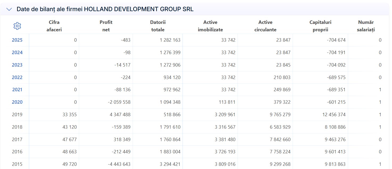392x169 pixels.
Task: Open the 2023 year link
Action: [x=17, y=65]
